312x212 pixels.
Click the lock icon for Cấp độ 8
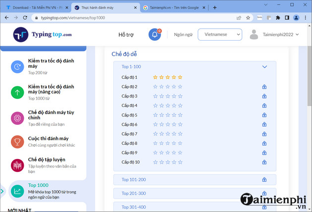(264, 143)
